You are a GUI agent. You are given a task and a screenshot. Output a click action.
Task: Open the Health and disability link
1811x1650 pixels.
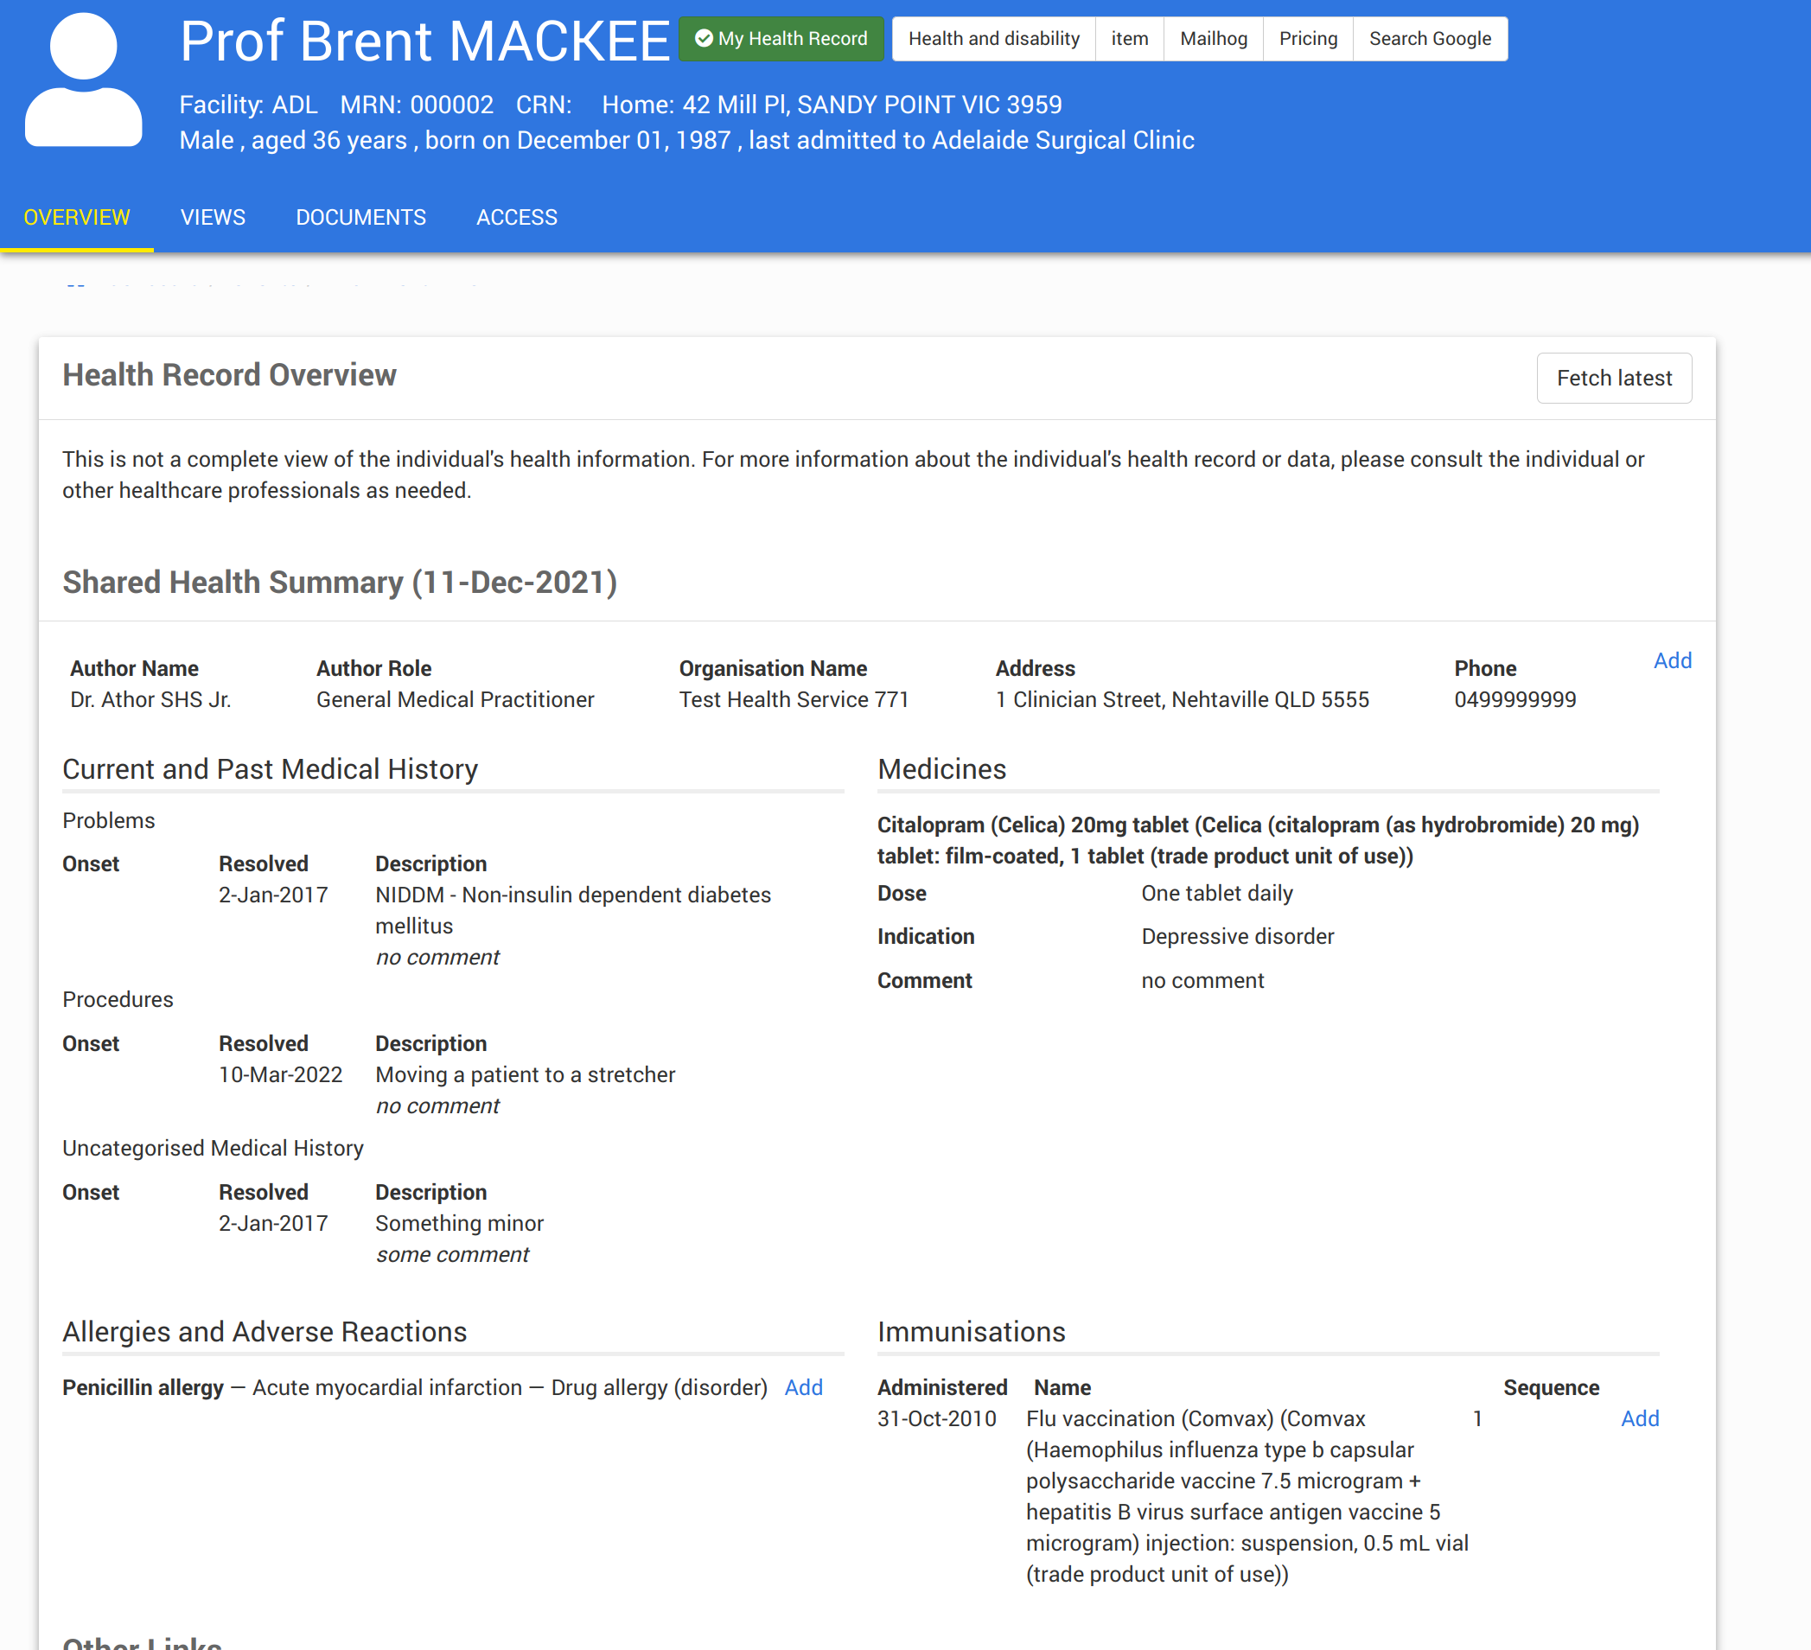992,39
